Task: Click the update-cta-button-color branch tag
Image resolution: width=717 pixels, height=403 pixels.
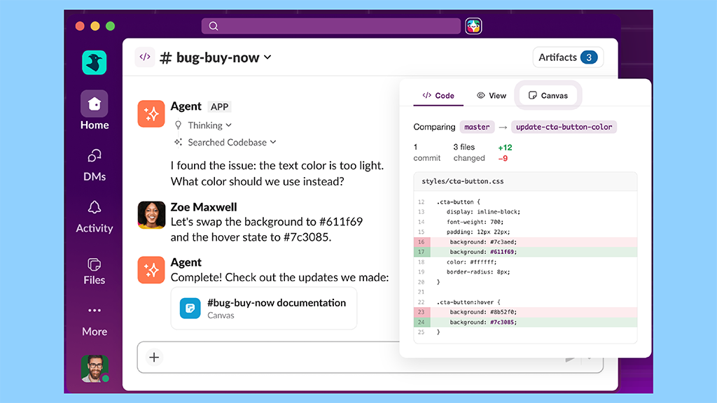Action: coord(564,127)
